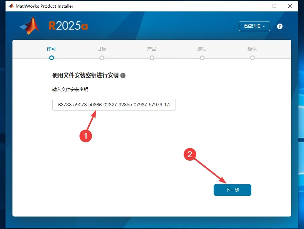Click the active circle under 许可

(x=52, y=58)
